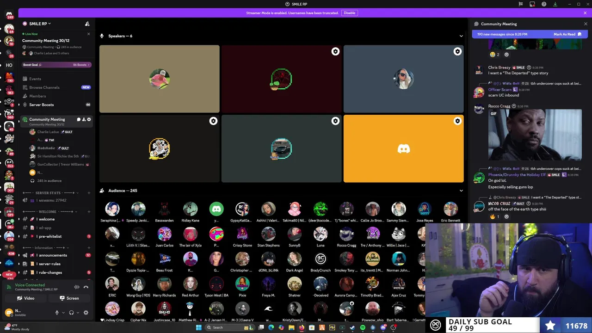This screenshot has width=592, height=333.
Task: Open Community Meeting channel settings gear
Action: coord(89,119)
